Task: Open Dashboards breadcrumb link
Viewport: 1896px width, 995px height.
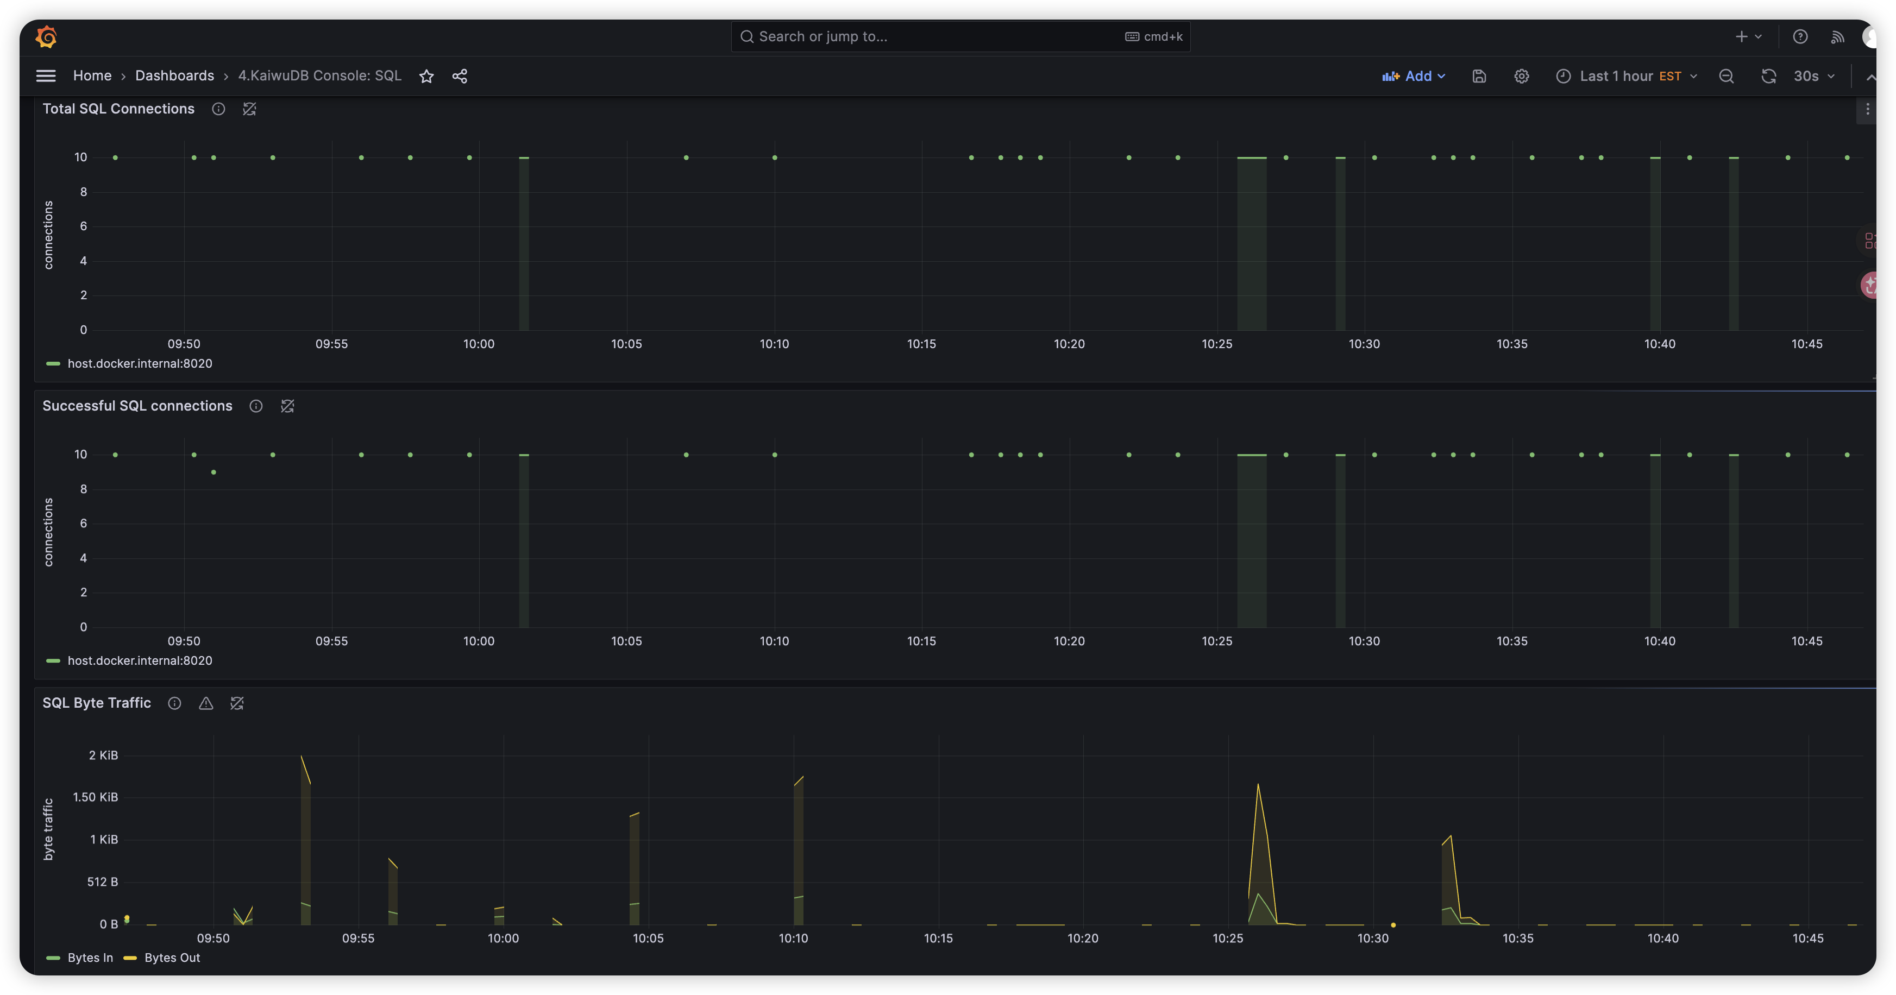Action: coord(174,76)
